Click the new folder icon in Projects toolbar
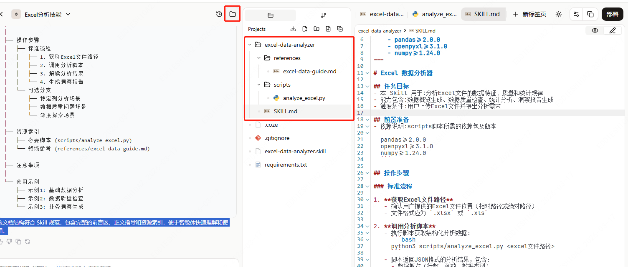The image size is (628, 267). point(317,29)
